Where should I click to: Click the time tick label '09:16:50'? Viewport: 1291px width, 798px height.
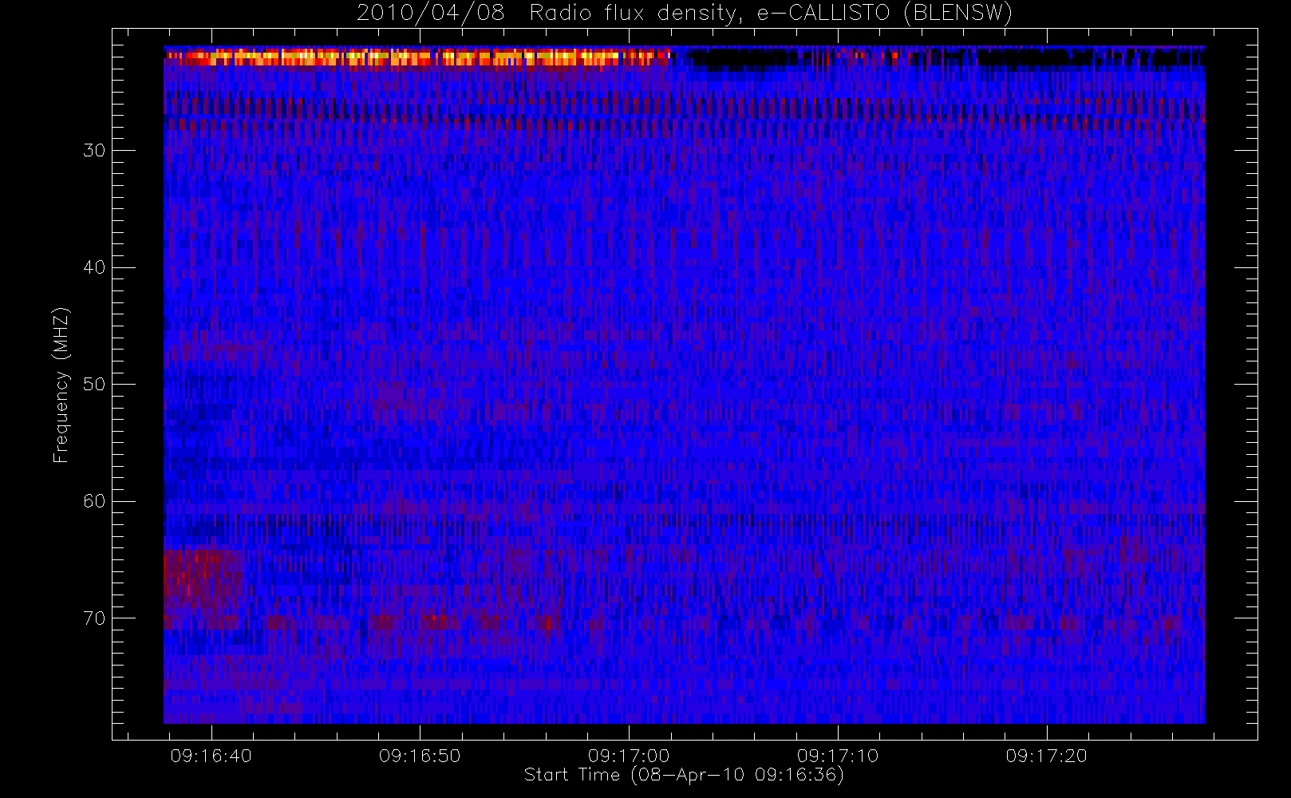420,756
